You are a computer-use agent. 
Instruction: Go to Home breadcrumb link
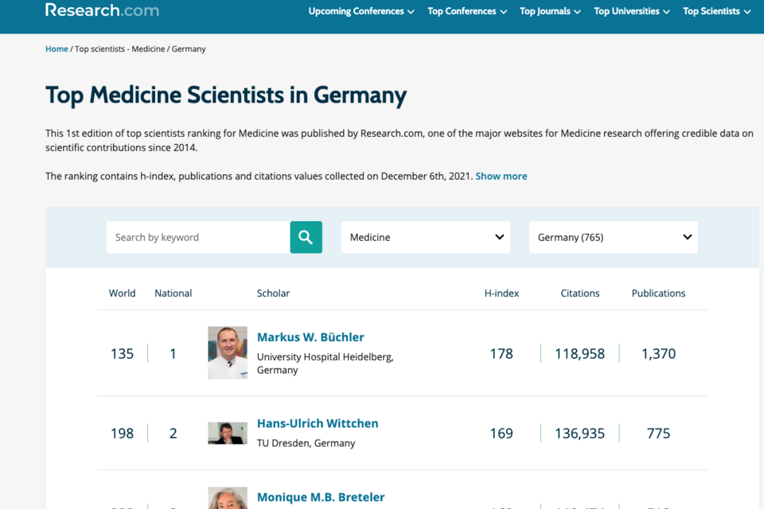(x=57, y=49)
